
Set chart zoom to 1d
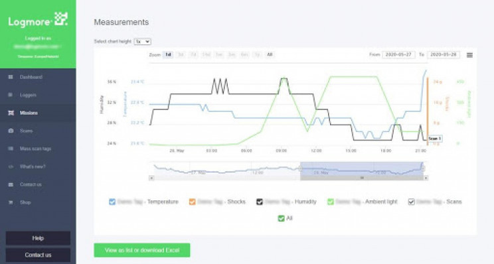[x=168, y=55]
